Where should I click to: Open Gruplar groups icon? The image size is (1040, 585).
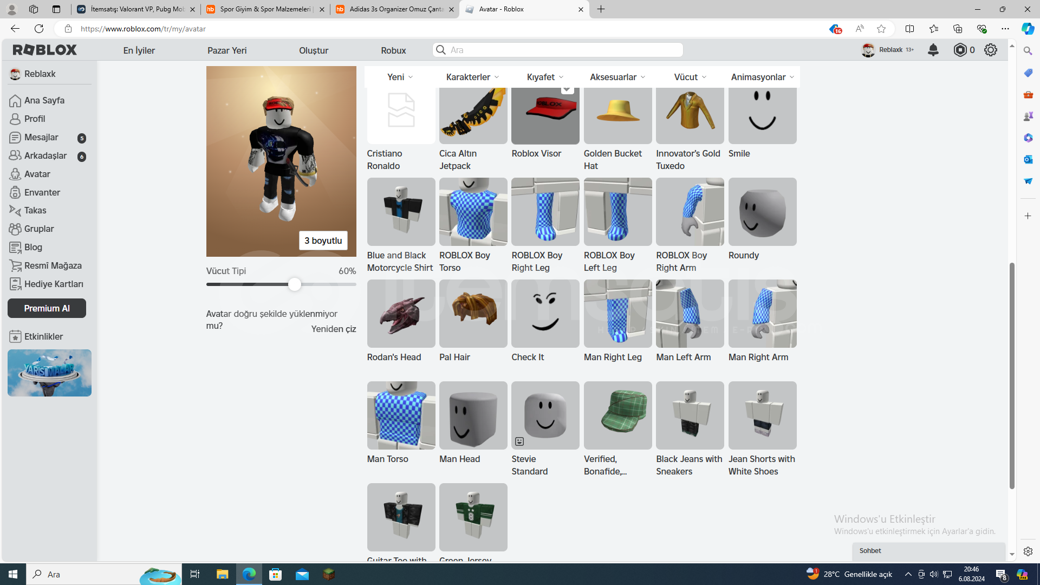pos(15,229)
